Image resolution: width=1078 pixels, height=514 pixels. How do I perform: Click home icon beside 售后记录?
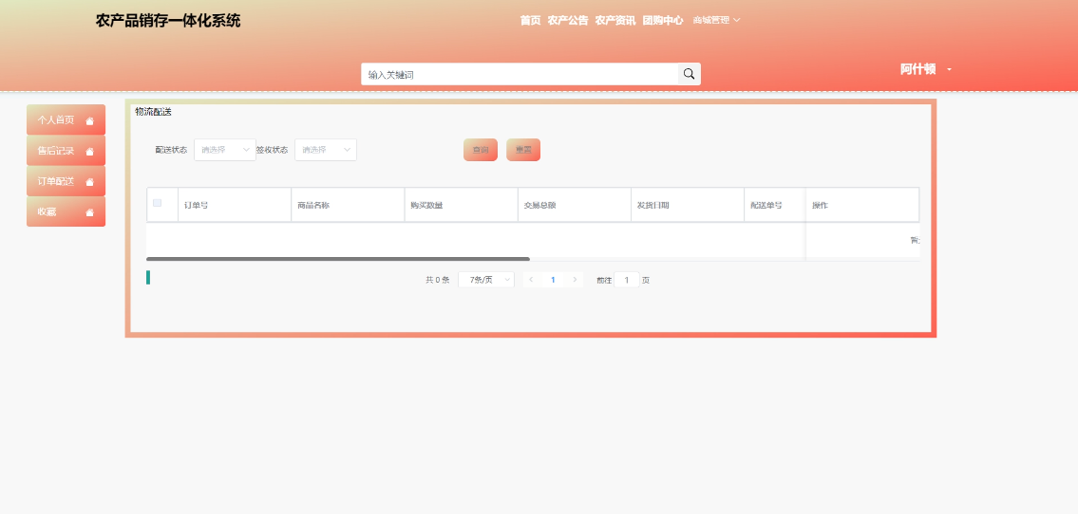[x=89, y=152]
